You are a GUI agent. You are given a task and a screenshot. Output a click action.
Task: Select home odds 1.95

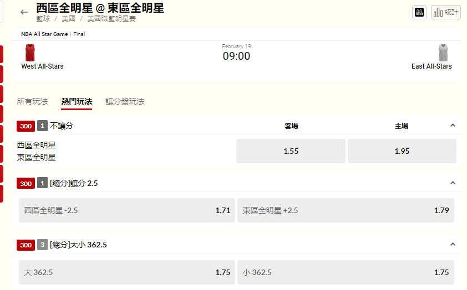[402, 151]
